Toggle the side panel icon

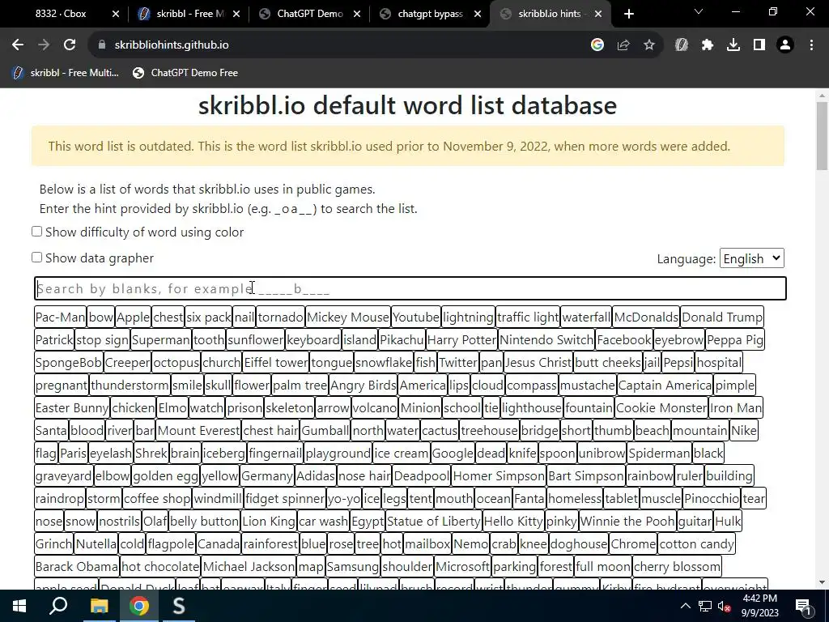(x=759, y=45)
